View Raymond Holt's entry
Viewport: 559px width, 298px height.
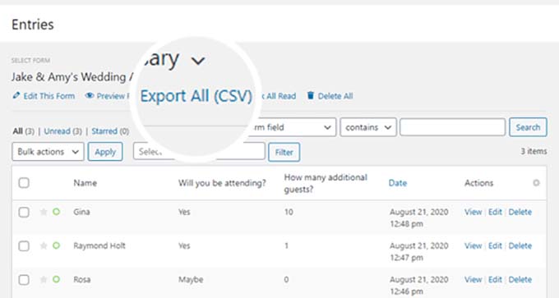click(x=473, y=246)
